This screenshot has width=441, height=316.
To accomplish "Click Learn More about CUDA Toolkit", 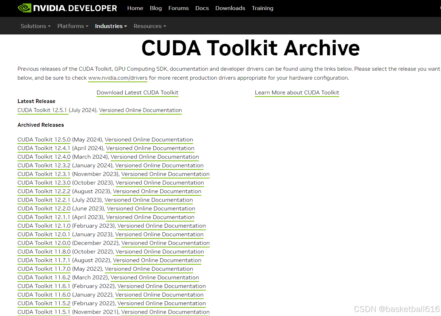I will point(297,93).
